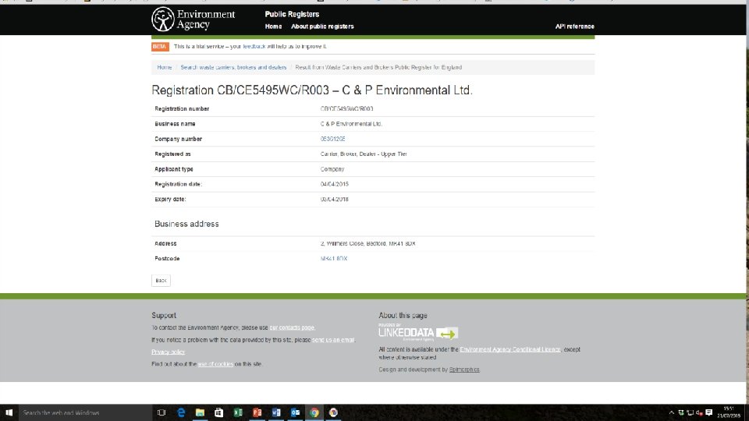Image resolution: width=749 pixels, height=421 pixels.
Task: Open the second Chrome icon on taskbar
Action: tap(333, 412)
